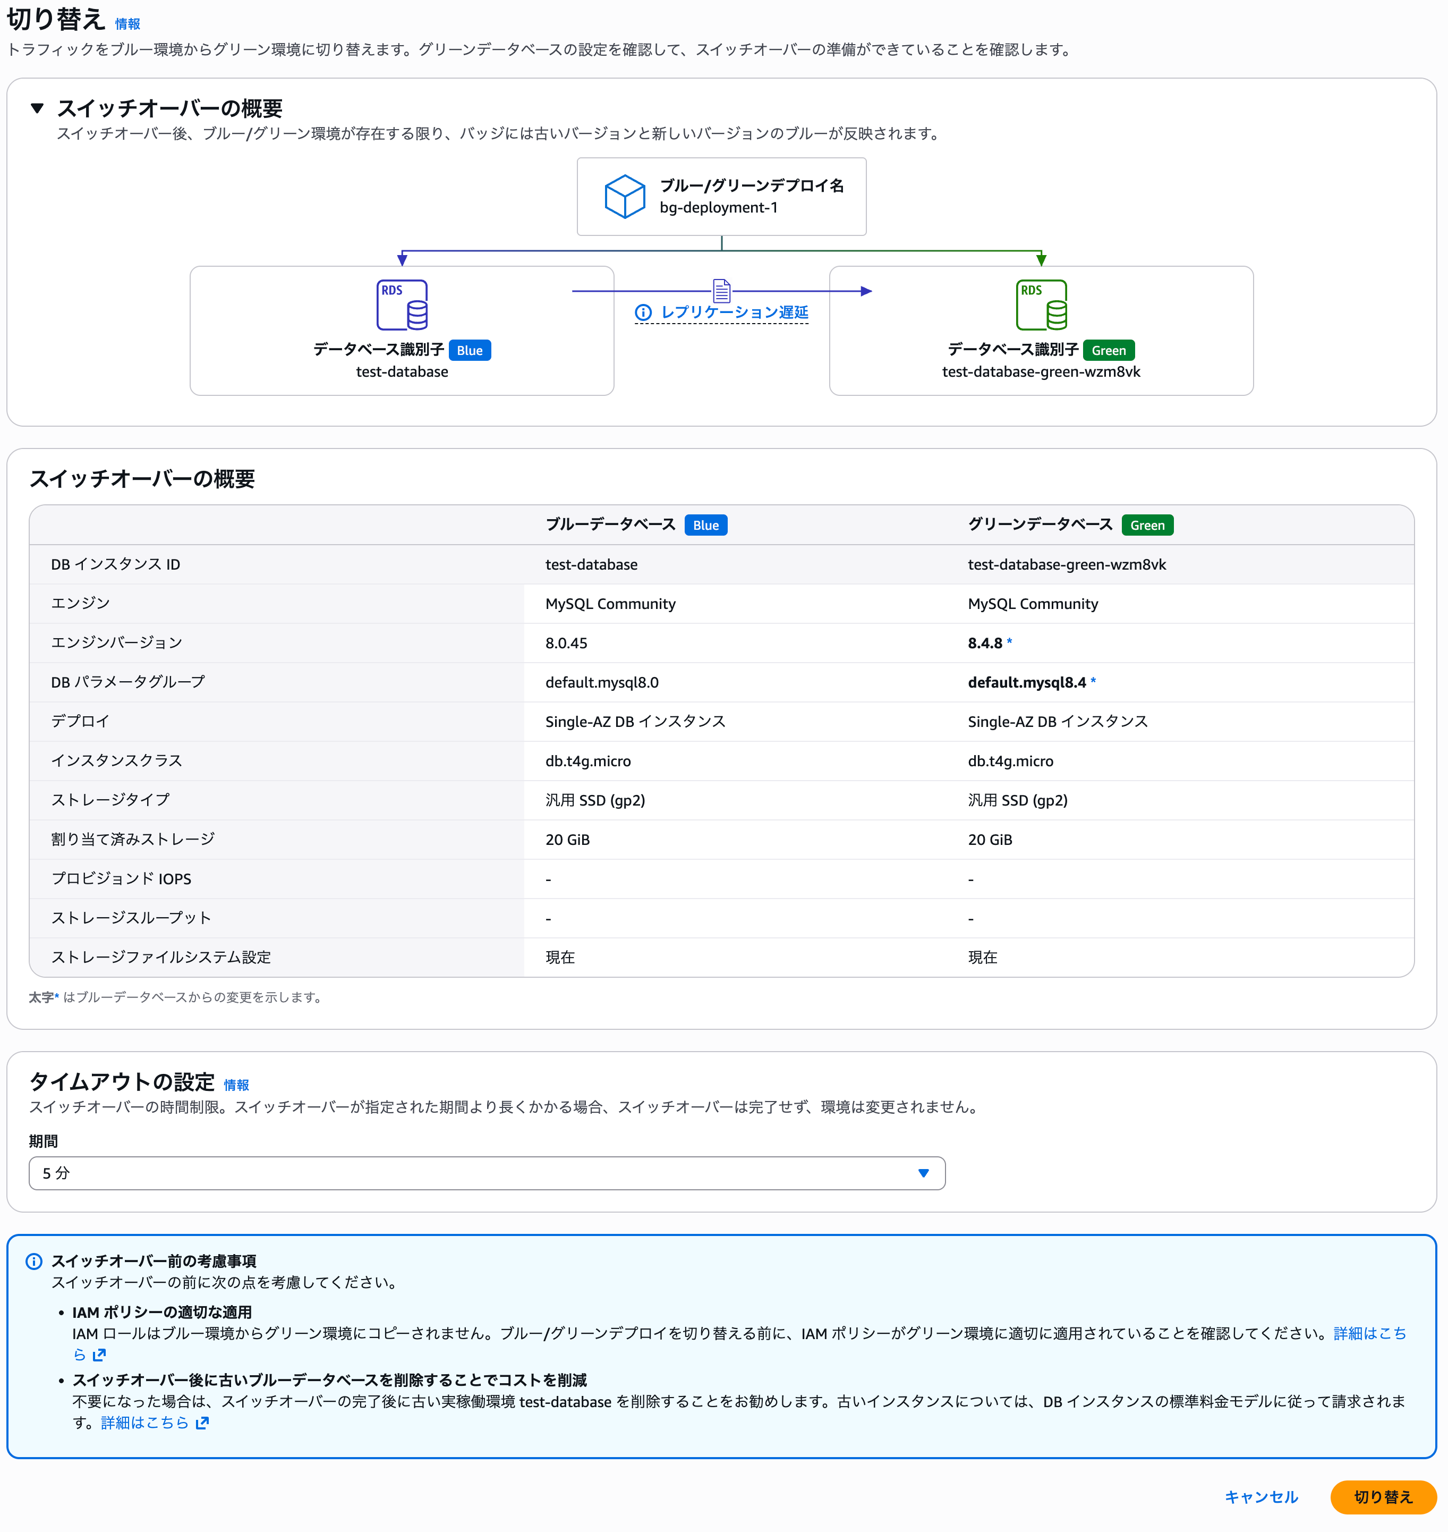Click the dropdown arrow in 5 分 field

923,1173
